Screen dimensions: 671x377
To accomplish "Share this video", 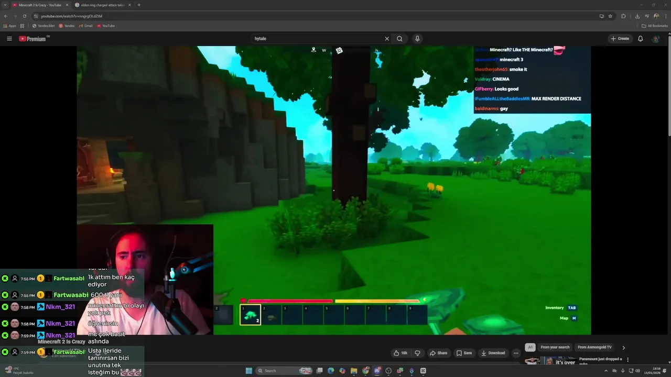I will 439,353.
